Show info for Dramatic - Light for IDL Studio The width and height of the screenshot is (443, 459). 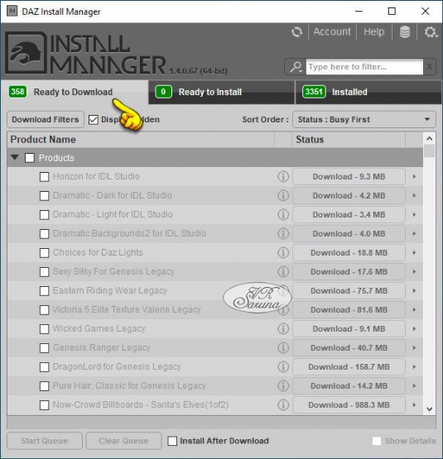click(283, 214)
